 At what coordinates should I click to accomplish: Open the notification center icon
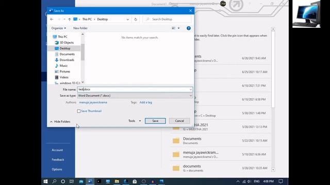[x=280, y=181]
